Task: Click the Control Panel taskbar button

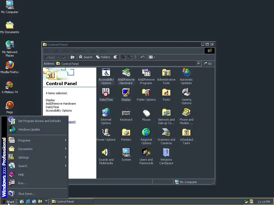Action: pyautogui.click(x=72, y=202)
